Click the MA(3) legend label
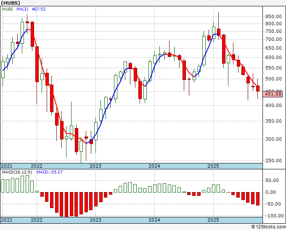 pyautogui.click(x=22, y=9)
